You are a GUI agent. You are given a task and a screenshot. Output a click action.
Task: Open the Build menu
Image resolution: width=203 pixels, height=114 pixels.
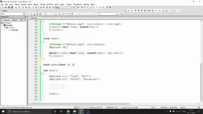point(30,4)
